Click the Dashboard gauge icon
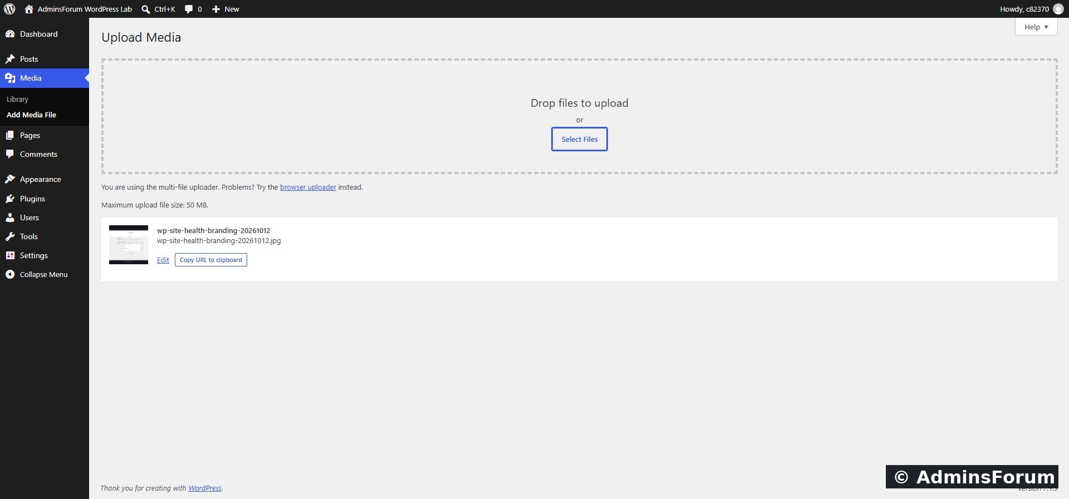 (x=10, y=34)
